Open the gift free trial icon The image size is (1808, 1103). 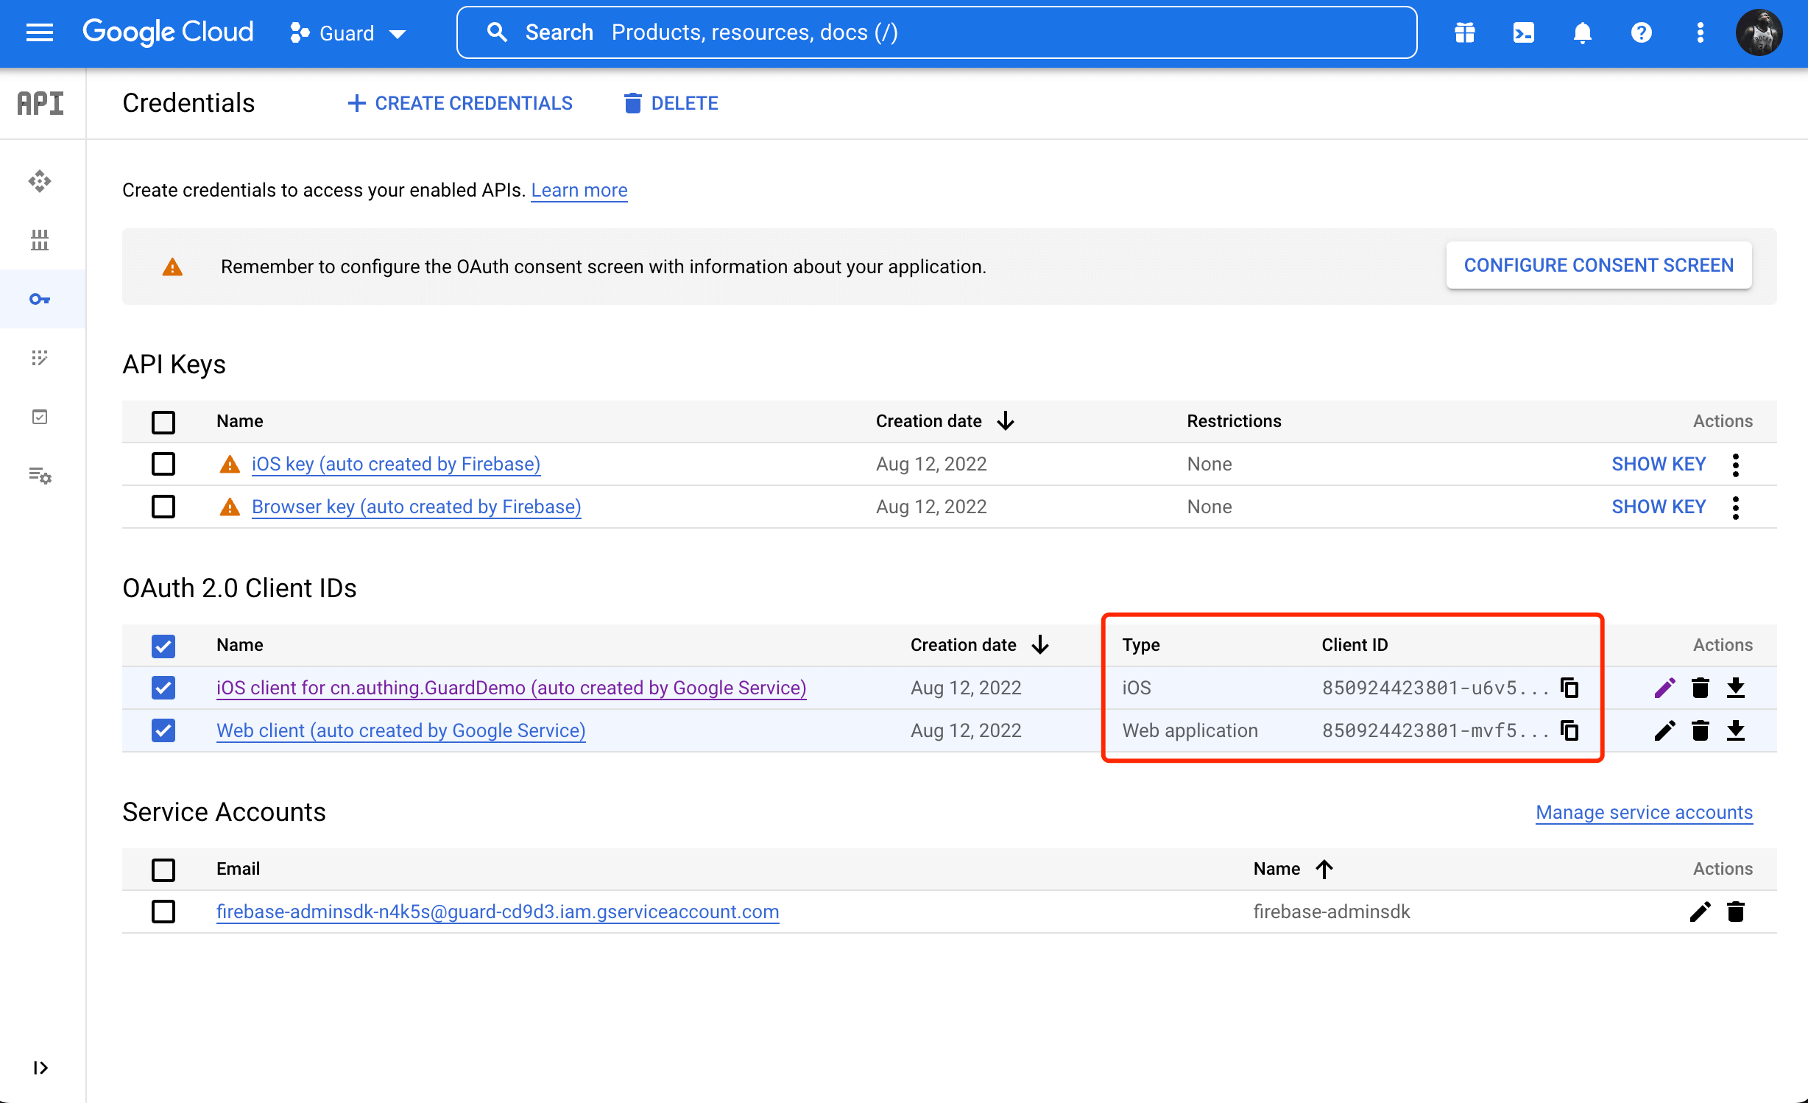pyautogui.click(x=1464, y=32)
